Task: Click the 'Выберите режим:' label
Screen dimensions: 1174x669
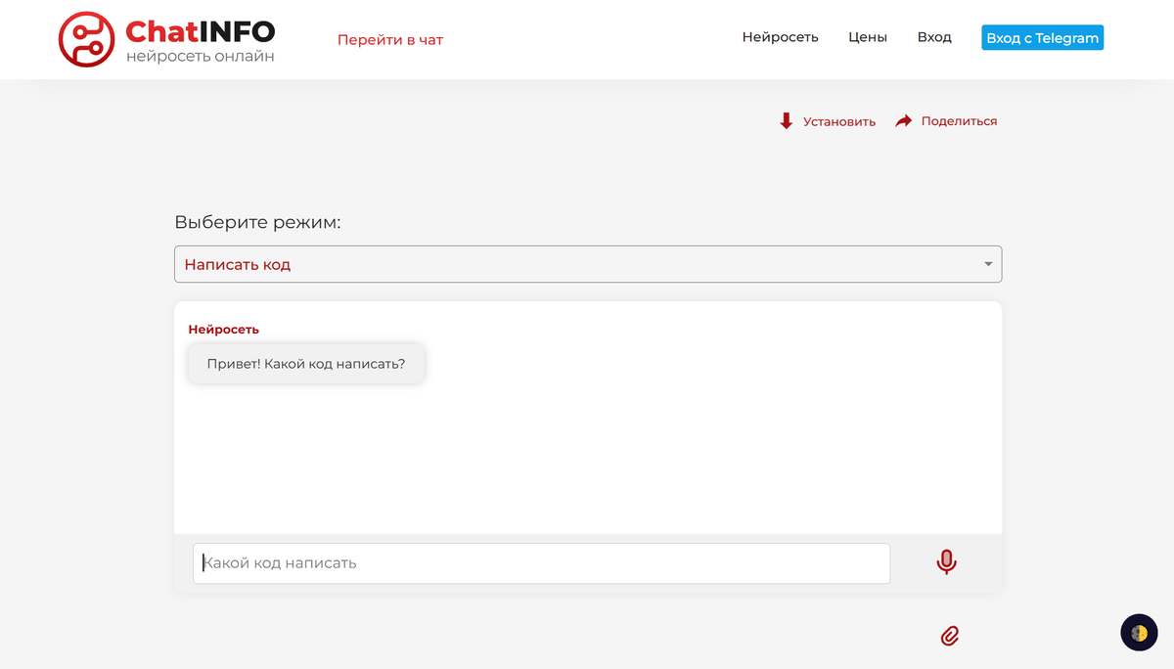Action: (x=257, y=222)
